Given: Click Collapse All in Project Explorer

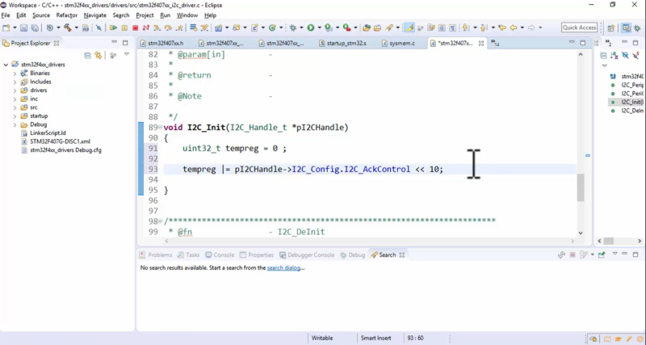Looking at the screenshot, I should coord(87,55).
